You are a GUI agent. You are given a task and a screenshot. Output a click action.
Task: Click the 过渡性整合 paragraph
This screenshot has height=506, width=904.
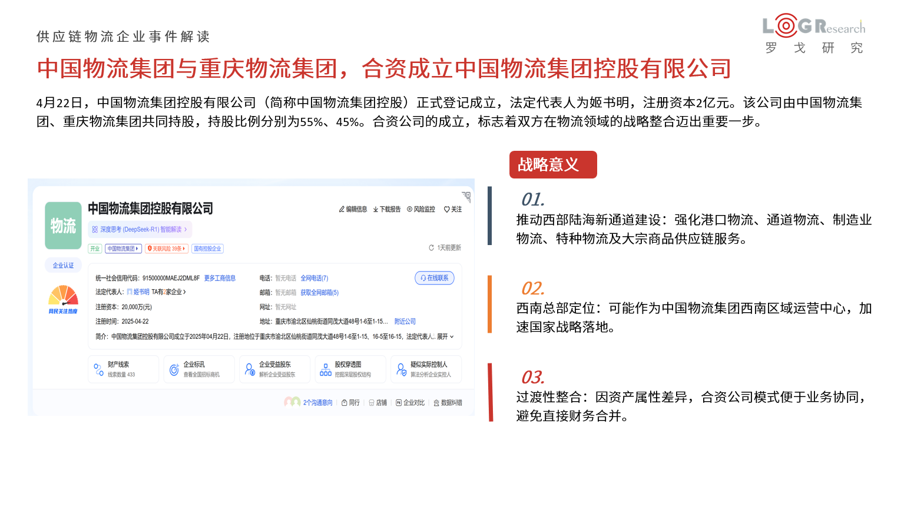(x=694, y=406)
